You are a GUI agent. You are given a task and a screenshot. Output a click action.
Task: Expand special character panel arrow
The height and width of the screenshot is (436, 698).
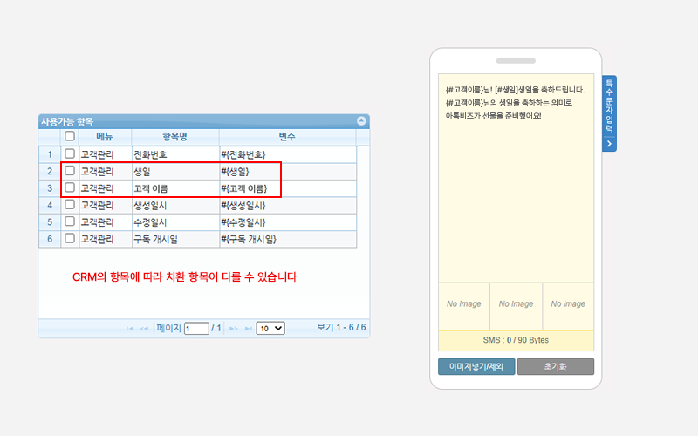(x=609, y=143)
